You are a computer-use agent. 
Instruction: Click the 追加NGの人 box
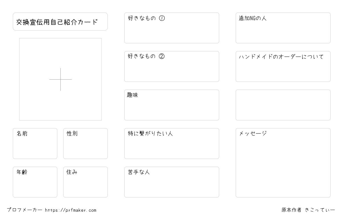click(283, 28)
